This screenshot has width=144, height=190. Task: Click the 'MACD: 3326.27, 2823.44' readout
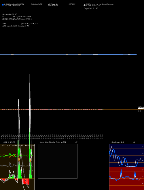pos(17,19)
